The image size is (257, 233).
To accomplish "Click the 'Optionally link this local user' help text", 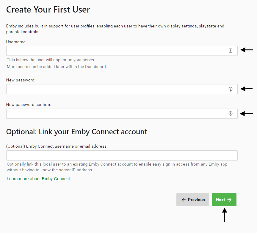I will [x=117, y=167].
